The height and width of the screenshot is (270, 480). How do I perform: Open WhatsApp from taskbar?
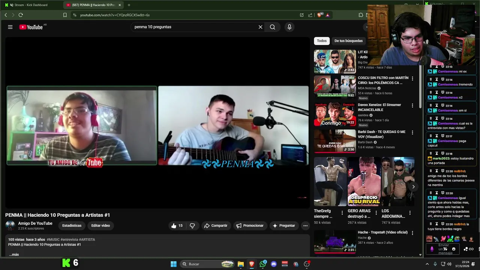[263, 264]
